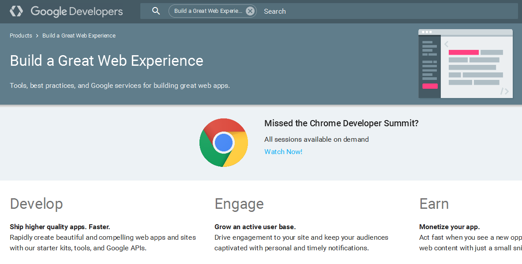Click the web page illustration in the header
This screenshot has height=264, width=522.
pos(466,64)
